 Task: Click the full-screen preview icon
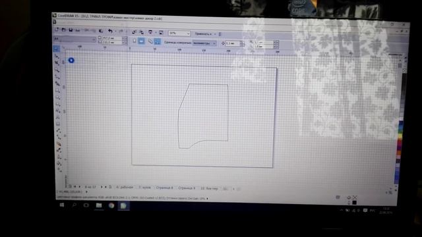click(161, 33)
